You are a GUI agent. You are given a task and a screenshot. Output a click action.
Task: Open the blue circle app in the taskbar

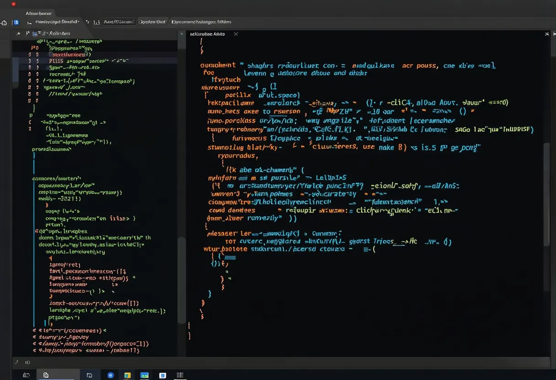click(110, 375)
